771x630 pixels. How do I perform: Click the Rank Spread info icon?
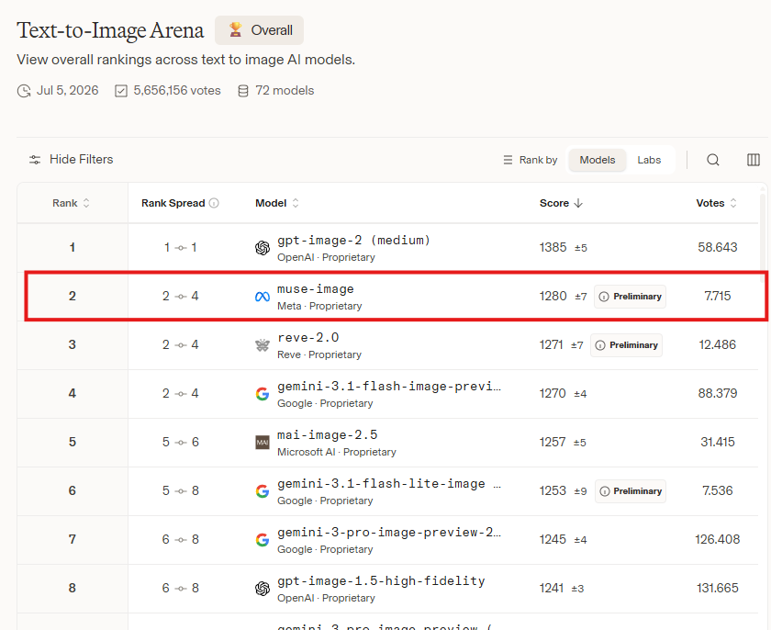[214, 203]
